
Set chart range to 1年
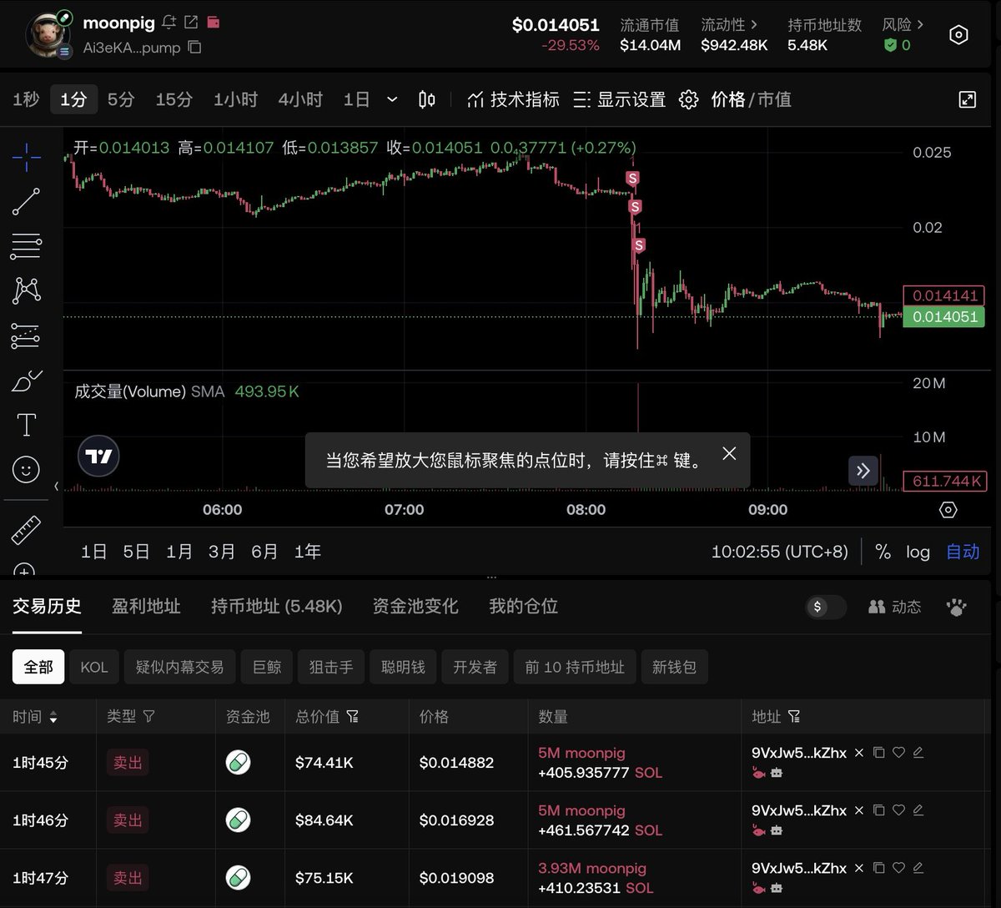point(307,552)
